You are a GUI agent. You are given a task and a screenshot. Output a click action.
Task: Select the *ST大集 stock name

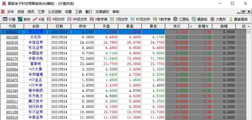point(36,69)
